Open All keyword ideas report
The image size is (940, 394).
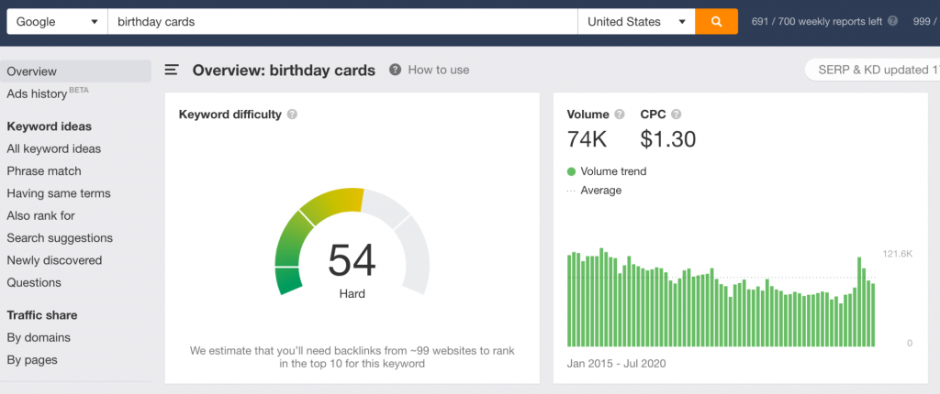[54, 148]
